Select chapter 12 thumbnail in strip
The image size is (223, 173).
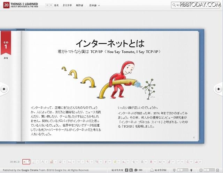[x=126, y=162]
